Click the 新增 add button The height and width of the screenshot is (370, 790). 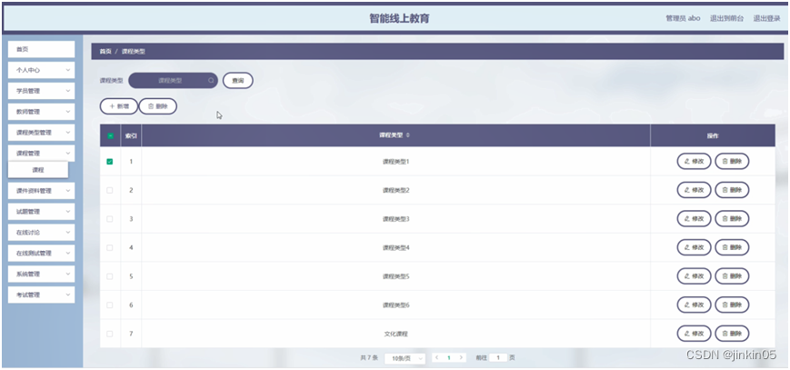tap(118, 106)
